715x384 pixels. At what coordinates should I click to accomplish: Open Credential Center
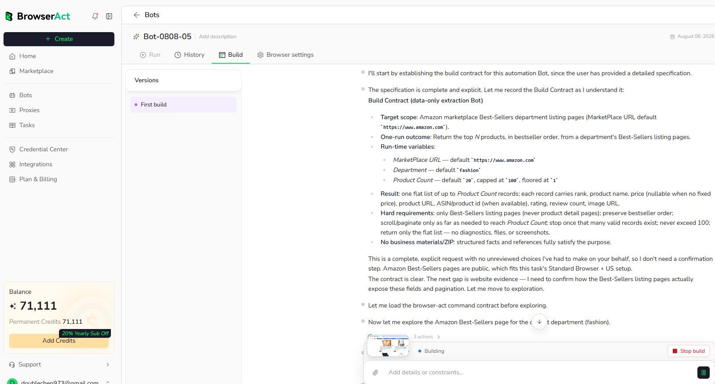(x=44, y=149)
